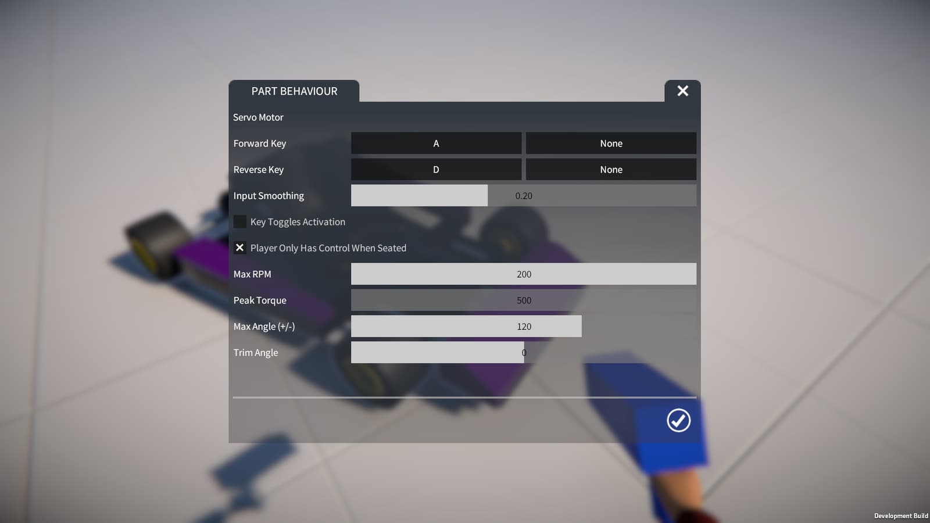
Task: Click the Reverse Key label
Action: point(259,170)
